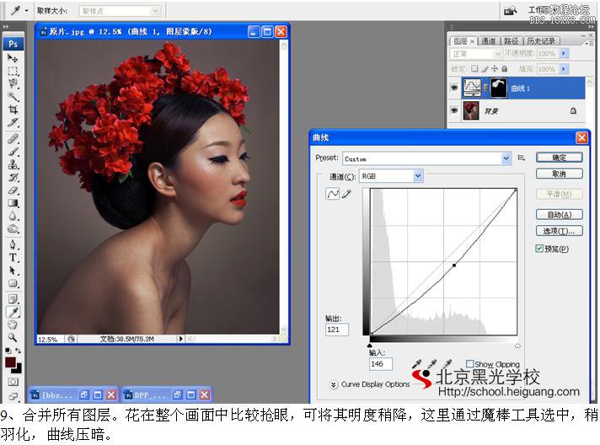Select the Brush tool
This screenshot has width=600, height=445.
click(13, 152)
